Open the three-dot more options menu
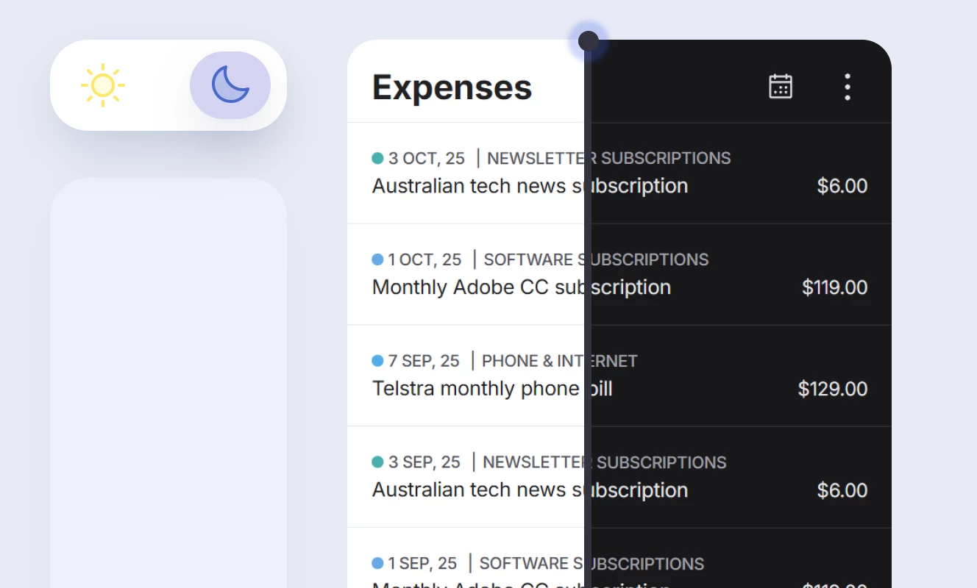The image size is (977, 588). [848, 87]
